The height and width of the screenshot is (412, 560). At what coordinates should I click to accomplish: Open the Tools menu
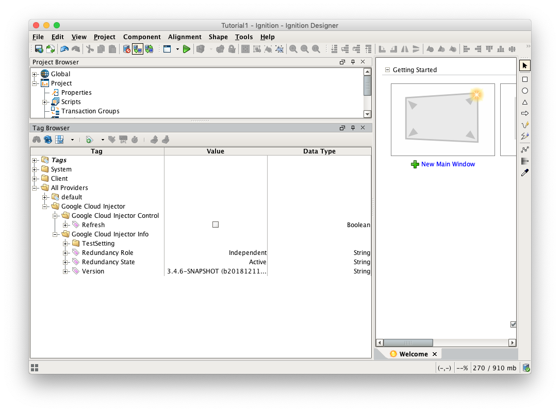pyautogui.click(x=244, y=37)
